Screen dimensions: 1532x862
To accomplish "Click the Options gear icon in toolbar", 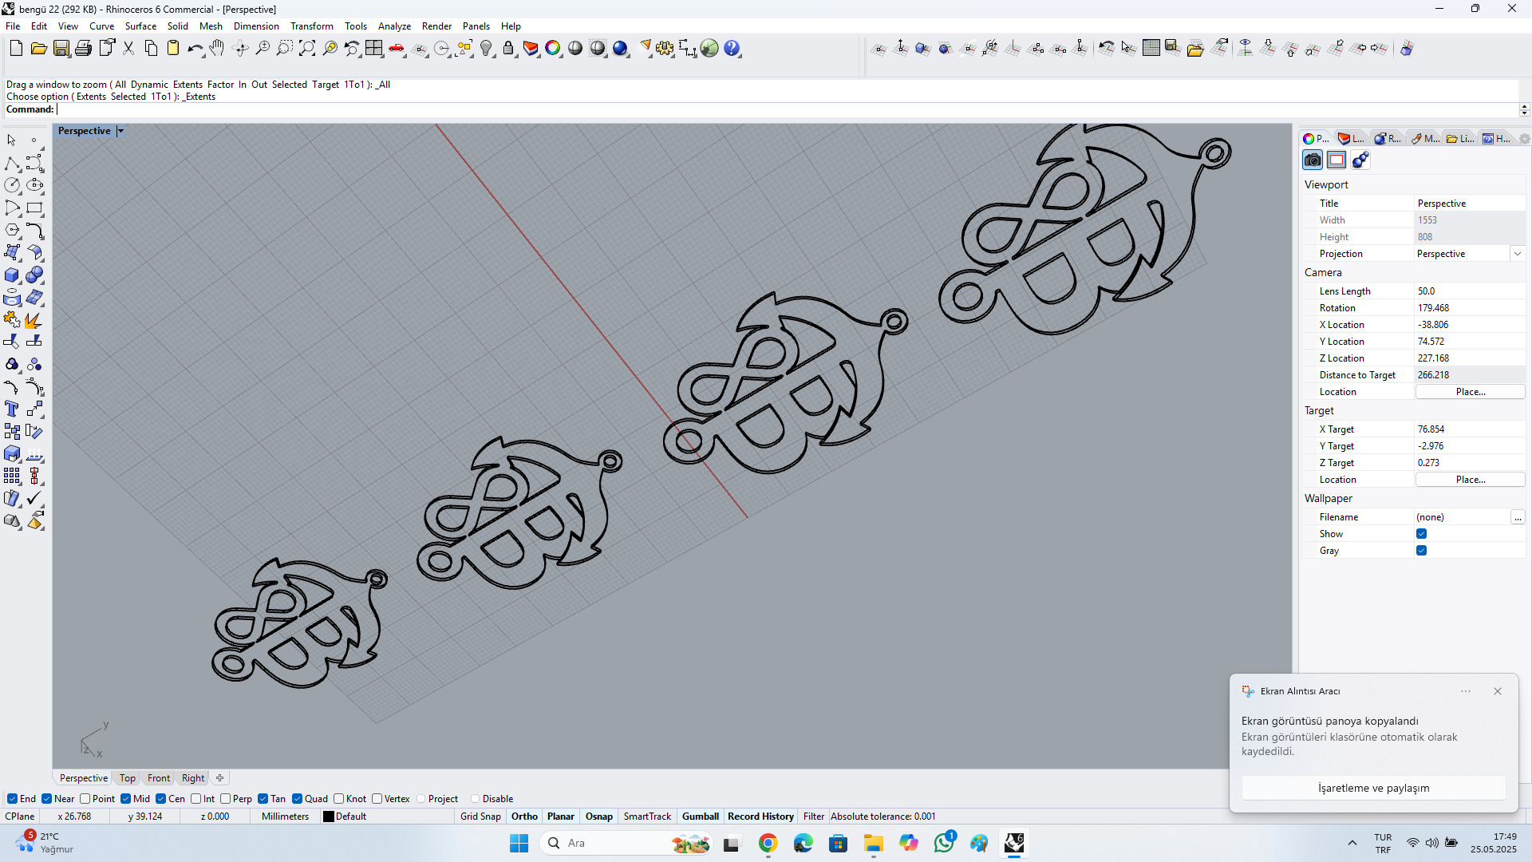I will pyautogui.click(x=665, y=49).
